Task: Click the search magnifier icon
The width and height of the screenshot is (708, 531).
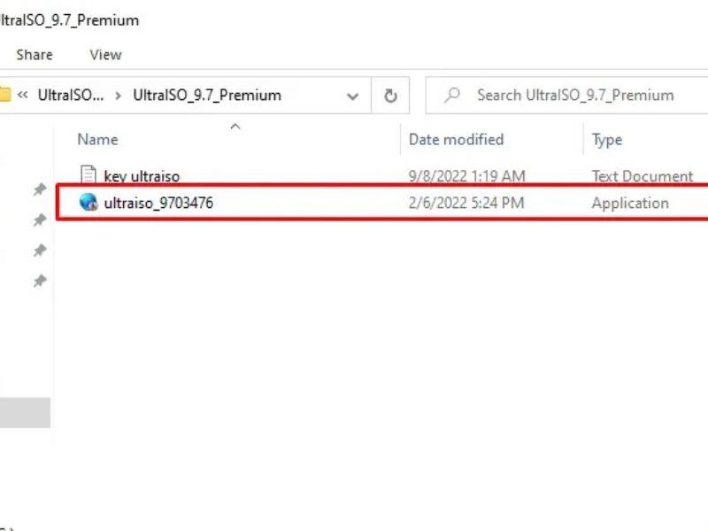Action: 452,95
